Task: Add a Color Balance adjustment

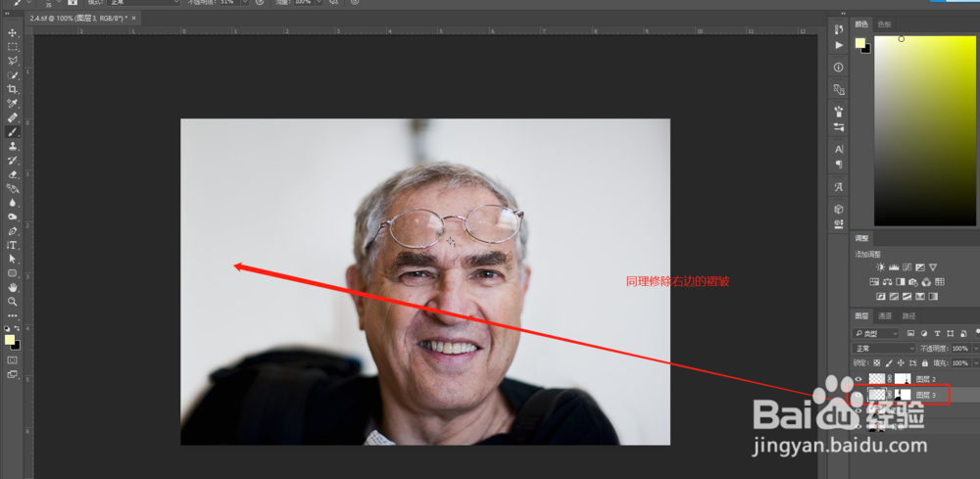Action: click(890, 282)
